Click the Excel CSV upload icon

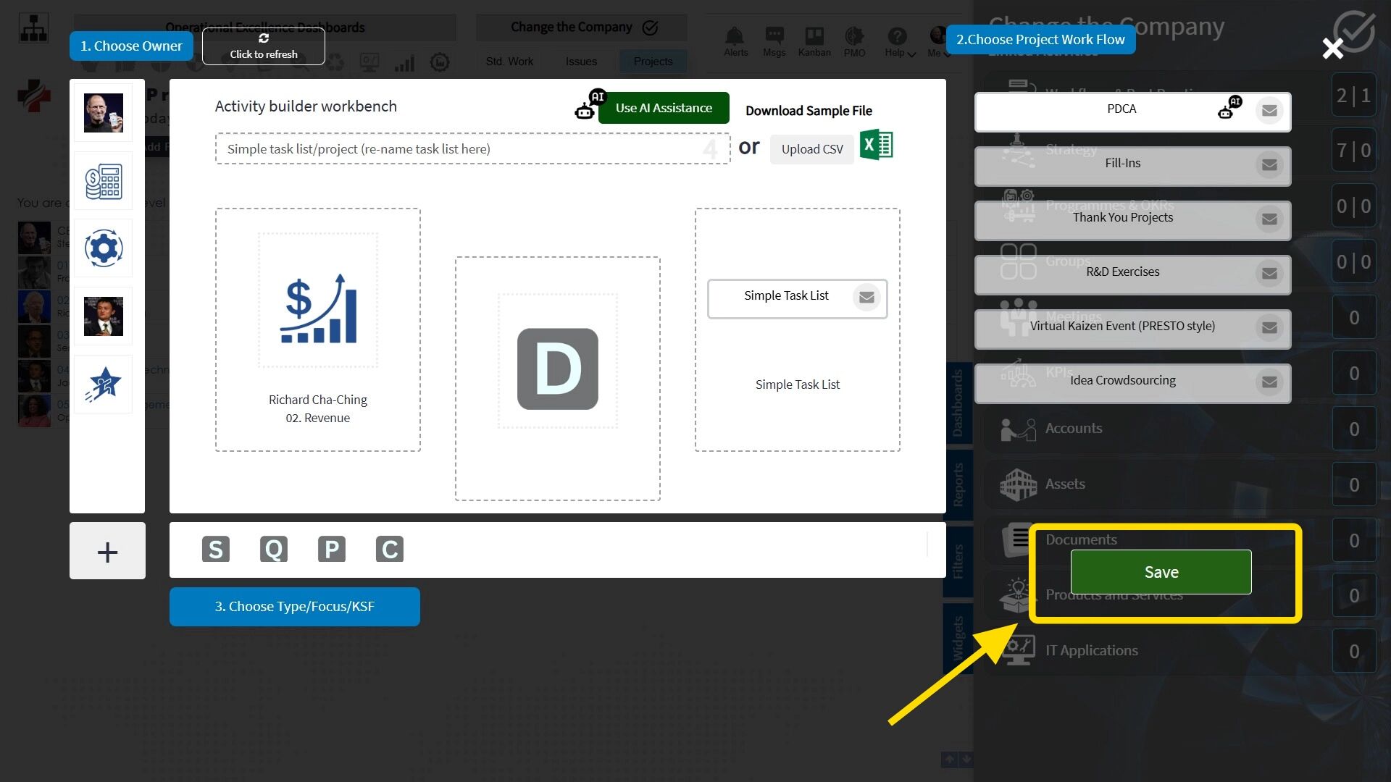pos(876,146)
